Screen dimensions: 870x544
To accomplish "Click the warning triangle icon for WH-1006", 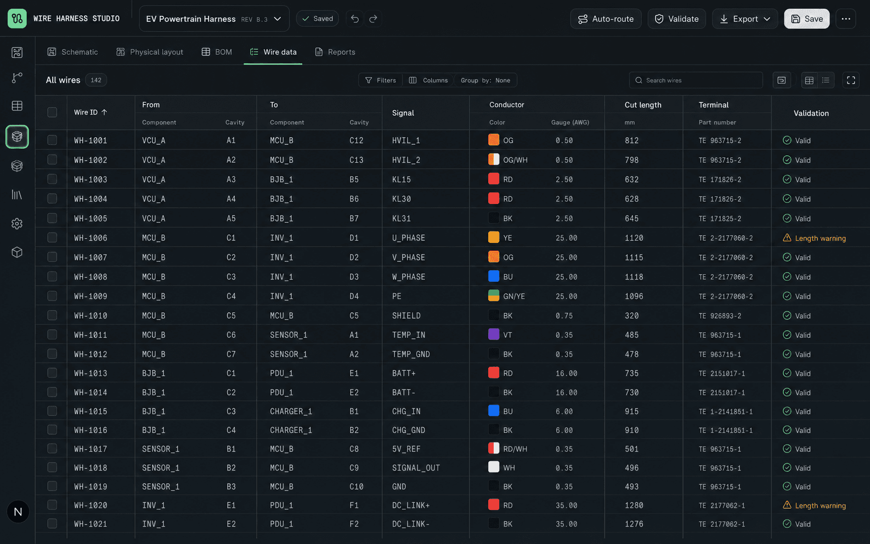I will click(787, 238).
